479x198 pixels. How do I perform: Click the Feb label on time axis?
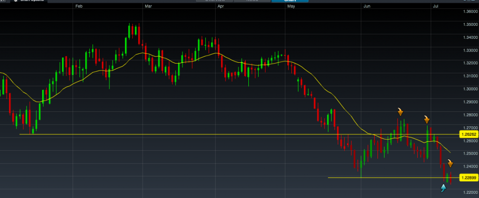[x=79, y=7]
